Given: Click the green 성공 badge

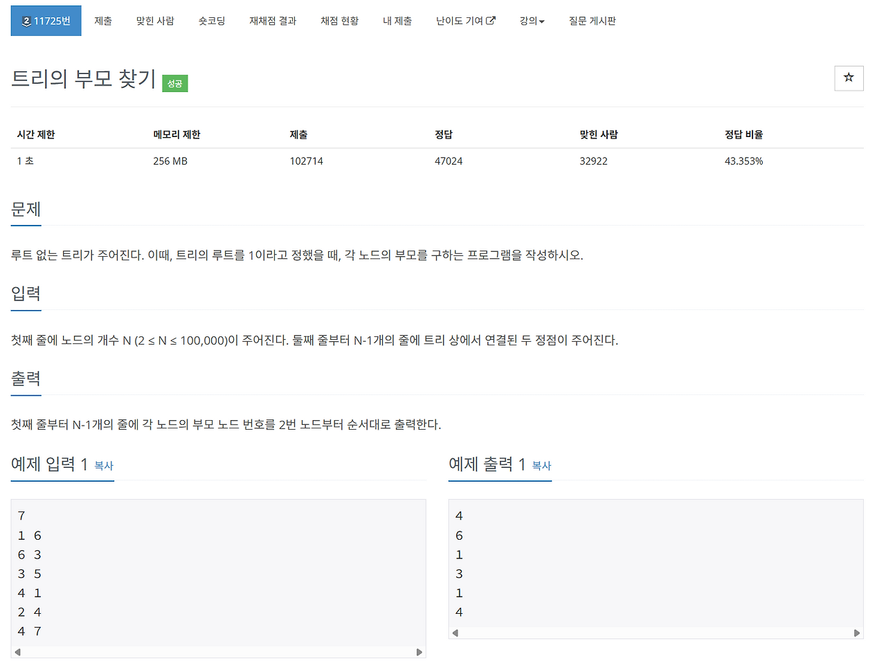Looking at the screenshot, I should tap(174, 83).
